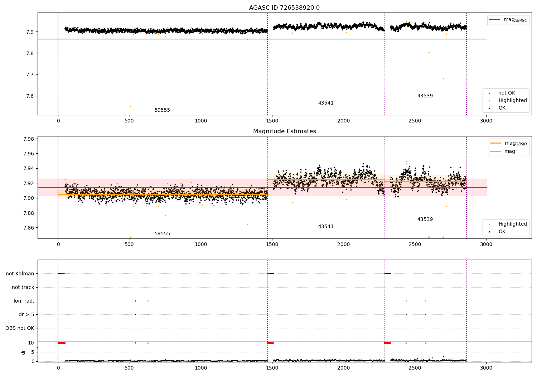
Task: Click the green line sample in the mag AGASC legend
Action: (495, 20)
